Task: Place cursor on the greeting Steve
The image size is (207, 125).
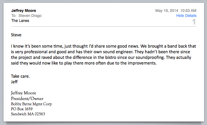Action: tap(16, 35)
